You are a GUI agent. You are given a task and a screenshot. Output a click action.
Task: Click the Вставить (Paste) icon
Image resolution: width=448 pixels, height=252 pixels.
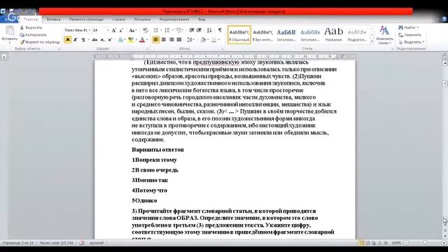(10, 31)
